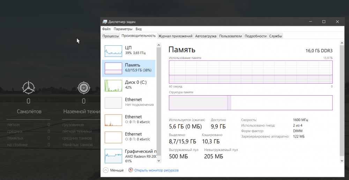349x180 pixels.
Task: Open the Вид menu
Action: [x=139, y=29]
